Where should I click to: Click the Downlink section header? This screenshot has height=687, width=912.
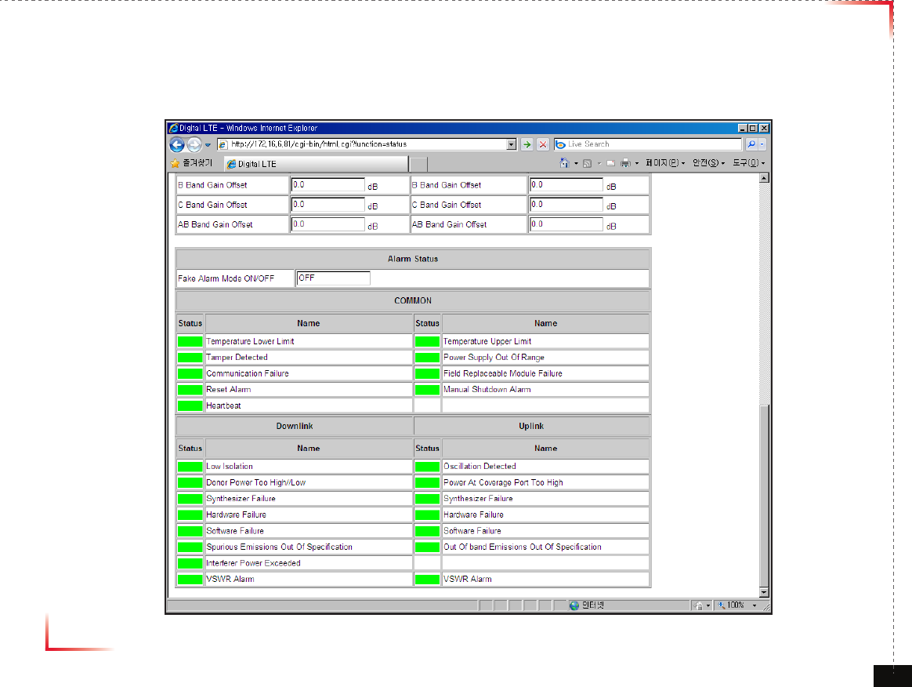coord(295,426)
